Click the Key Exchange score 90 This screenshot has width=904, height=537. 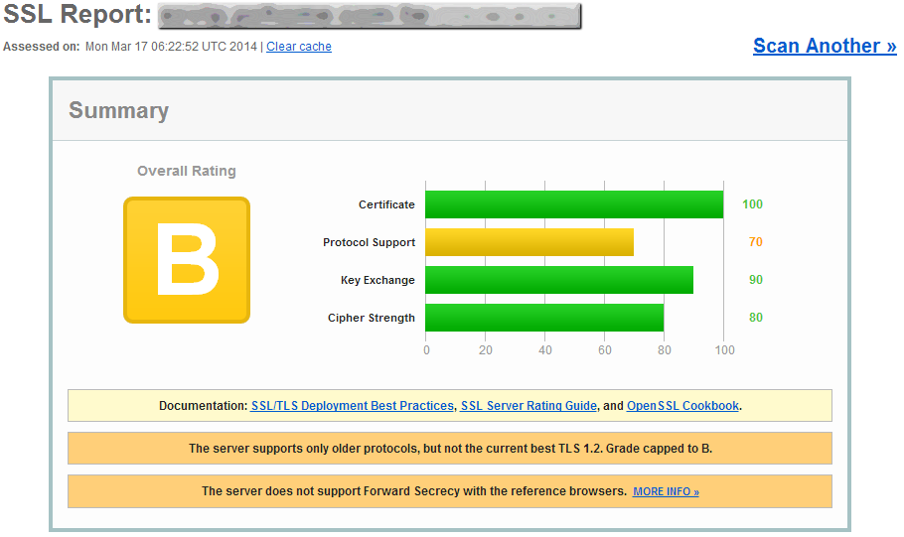(x=755, y=280)
